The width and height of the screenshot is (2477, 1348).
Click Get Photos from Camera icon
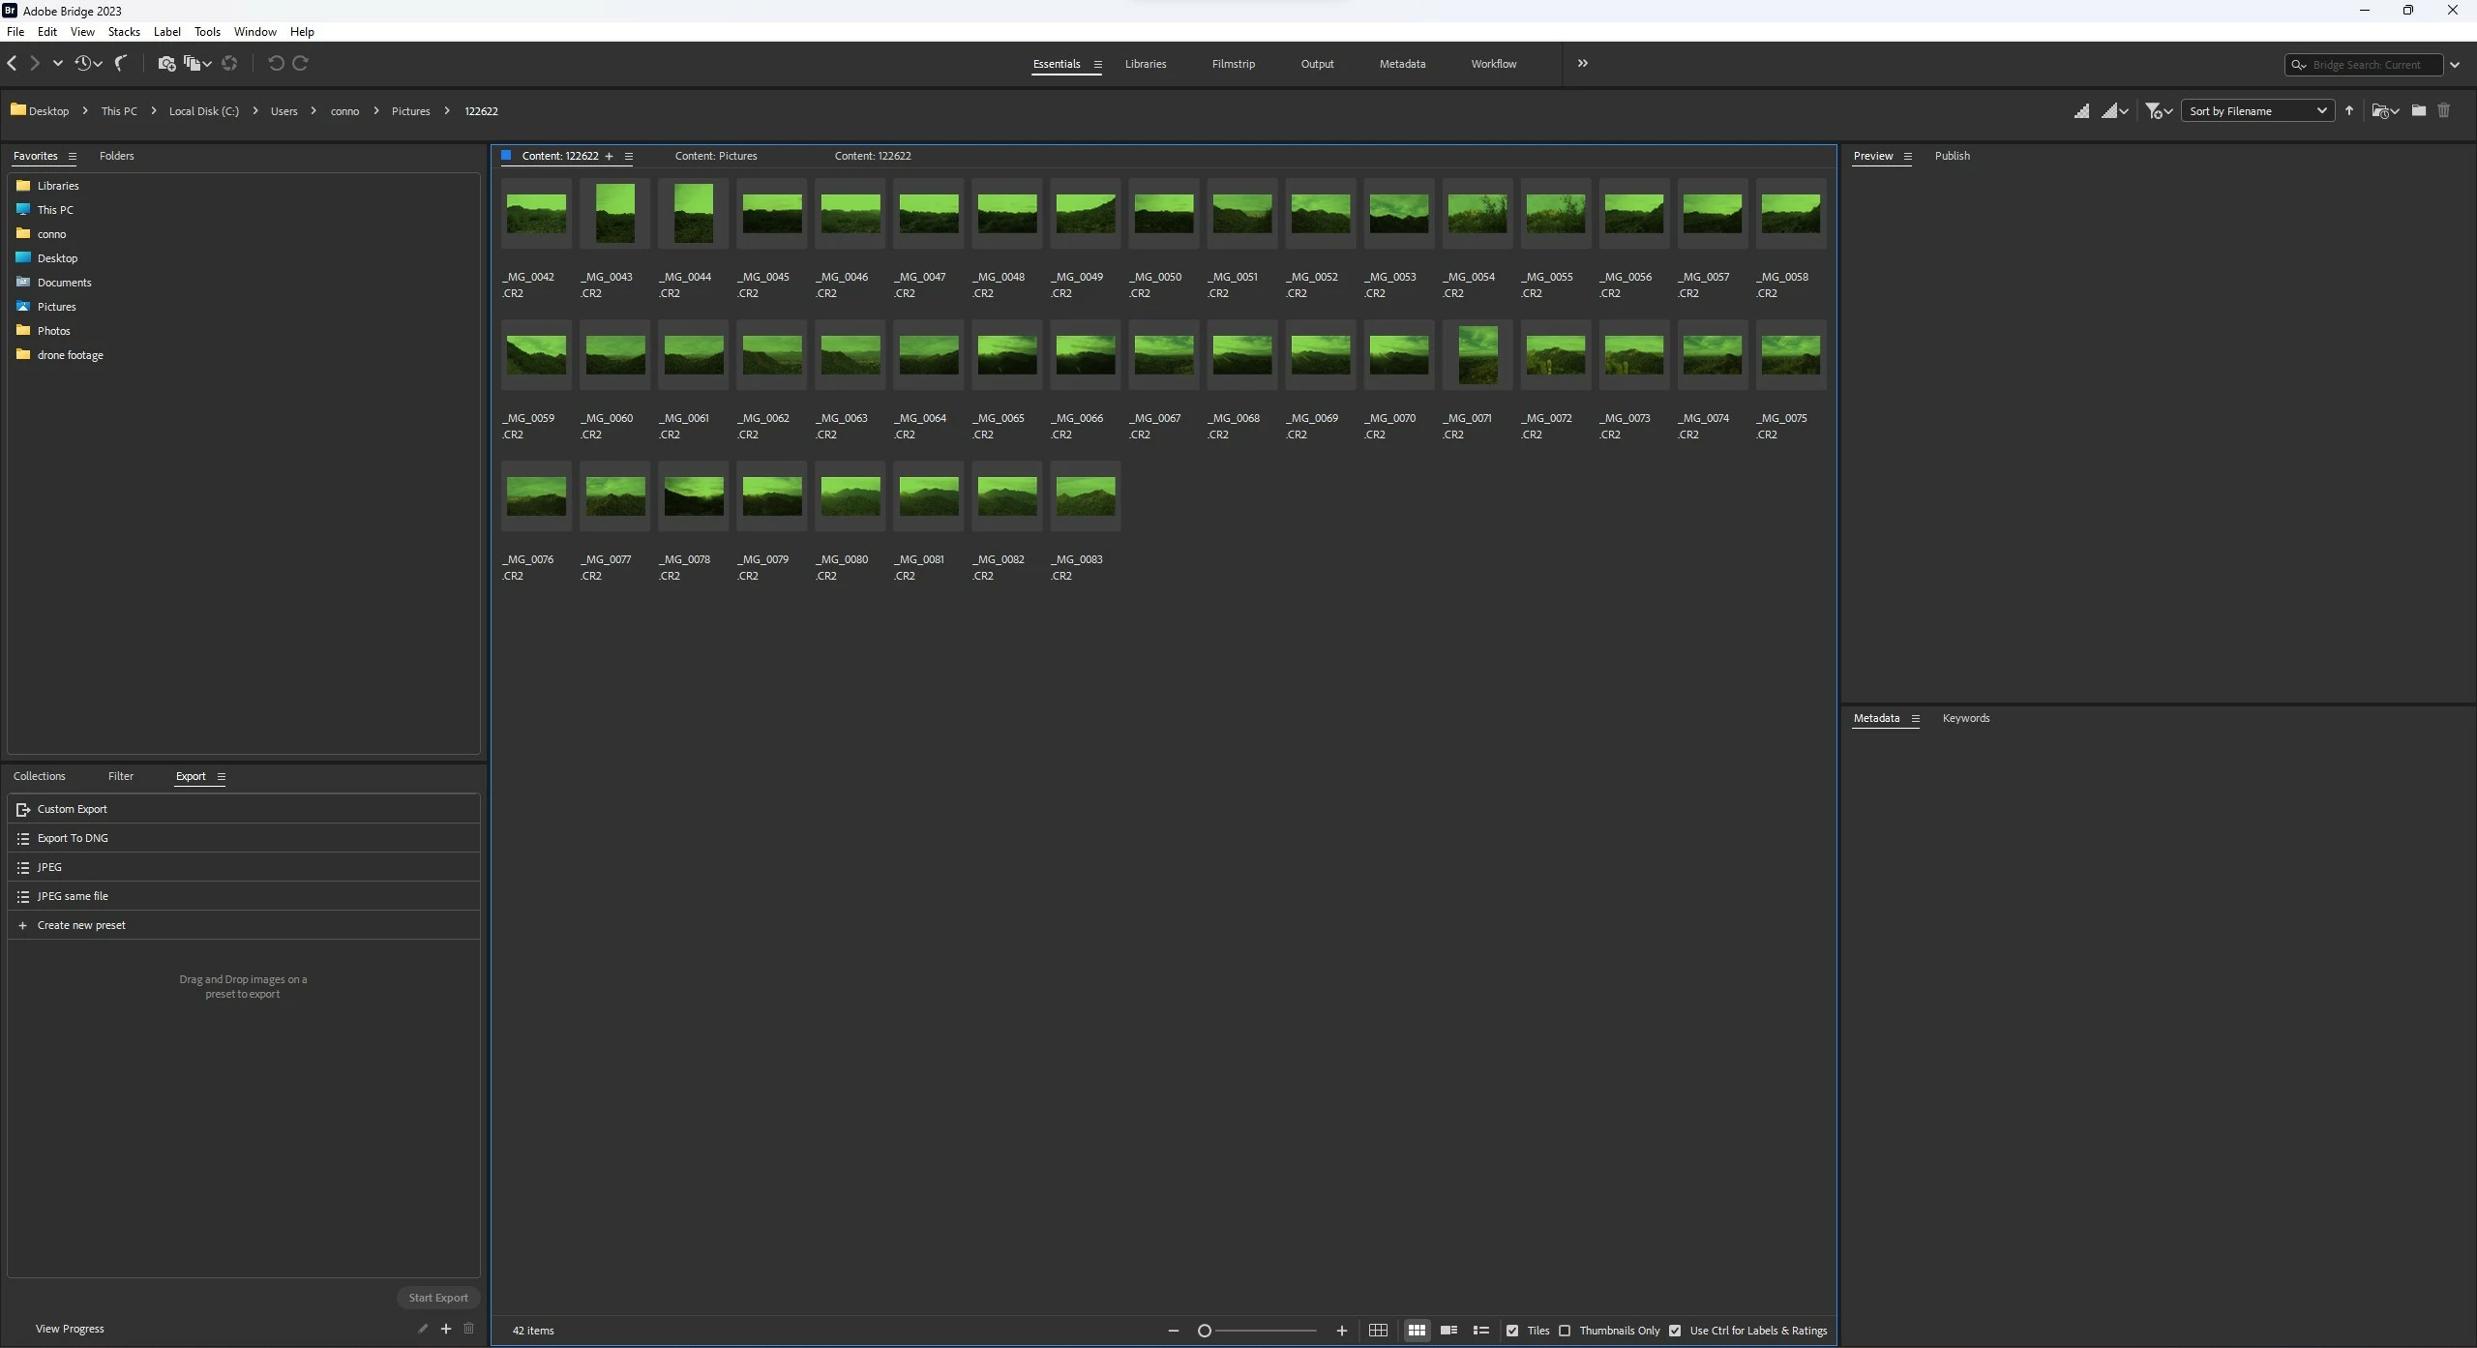pyautogui.click(x=166, y=63)
